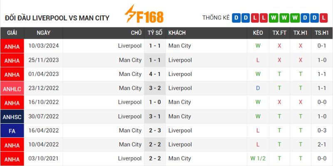Select the FA league badge
This screenshot has width=333, height=166.
tap(12, 131)
